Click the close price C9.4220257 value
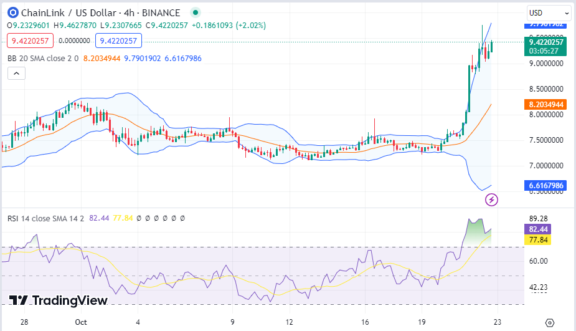Screen dimensions: 576x331 [167, 26]
